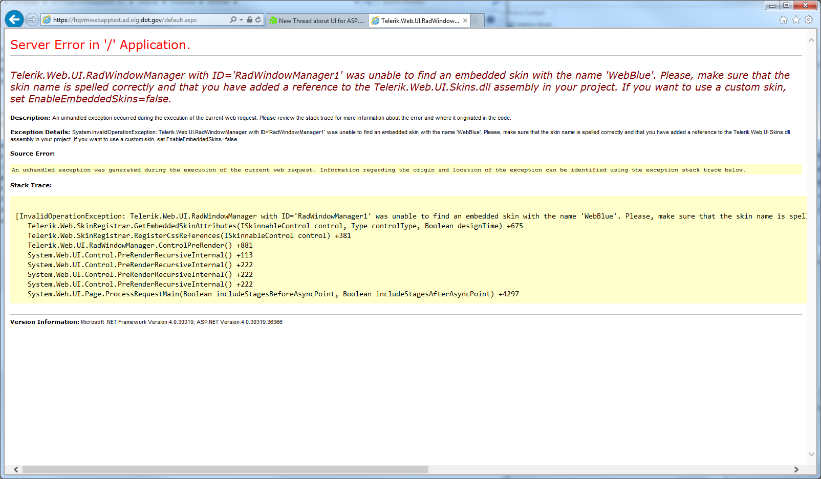Minimize the Internet Explorer window
Image resolution: width=821 pixels, height=479 pixels.
coord(772,5)
